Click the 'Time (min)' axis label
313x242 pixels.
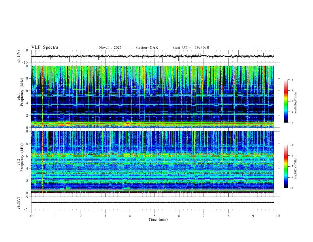158,219
